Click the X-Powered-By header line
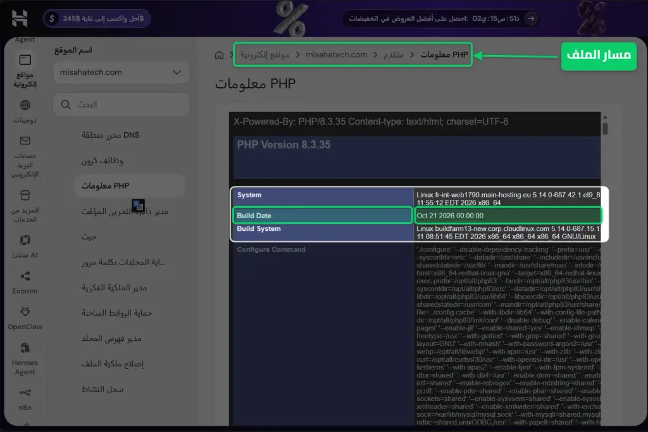648x432 pixels. click(x=371, y=121)
